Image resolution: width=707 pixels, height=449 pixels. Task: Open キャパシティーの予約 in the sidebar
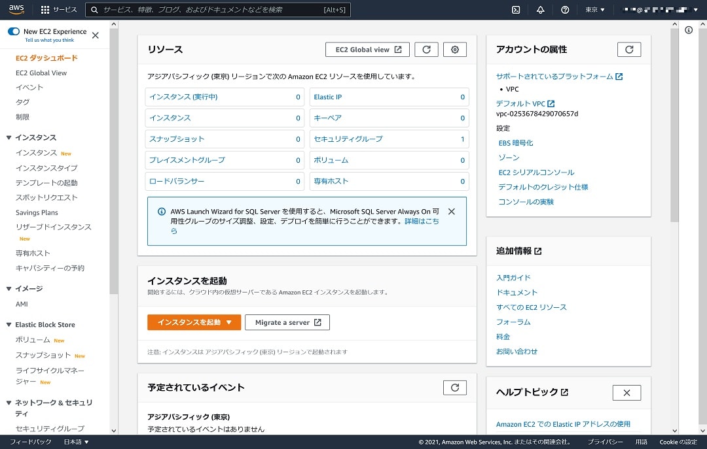pos(50,268)
